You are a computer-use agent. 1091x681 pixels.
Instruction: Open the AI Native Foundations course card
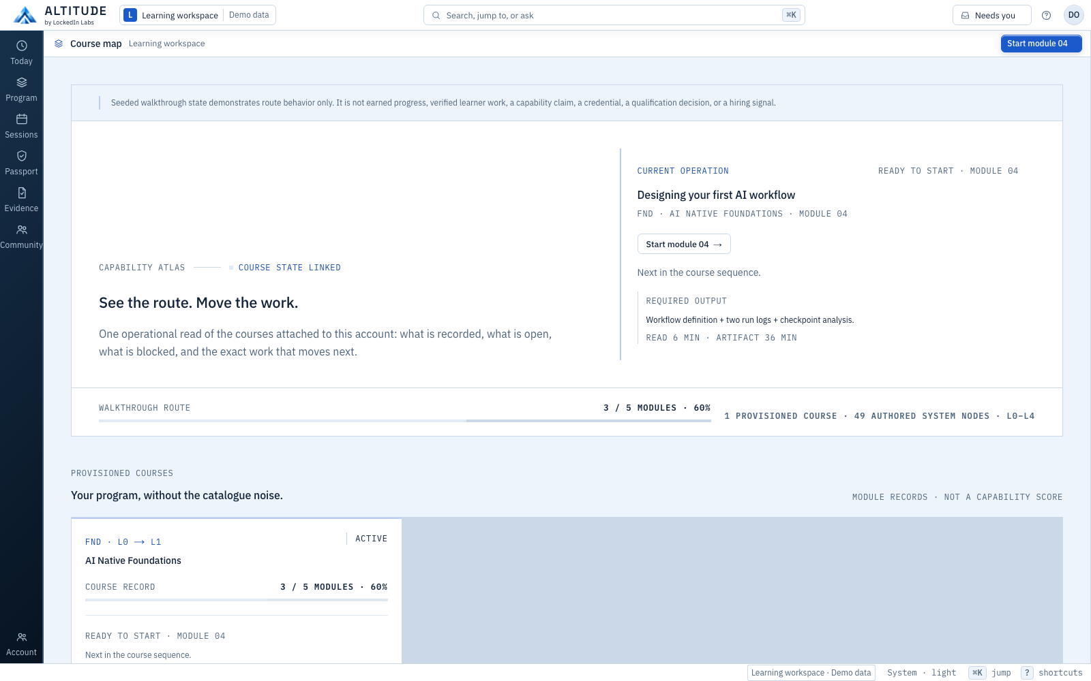[237, 590]
